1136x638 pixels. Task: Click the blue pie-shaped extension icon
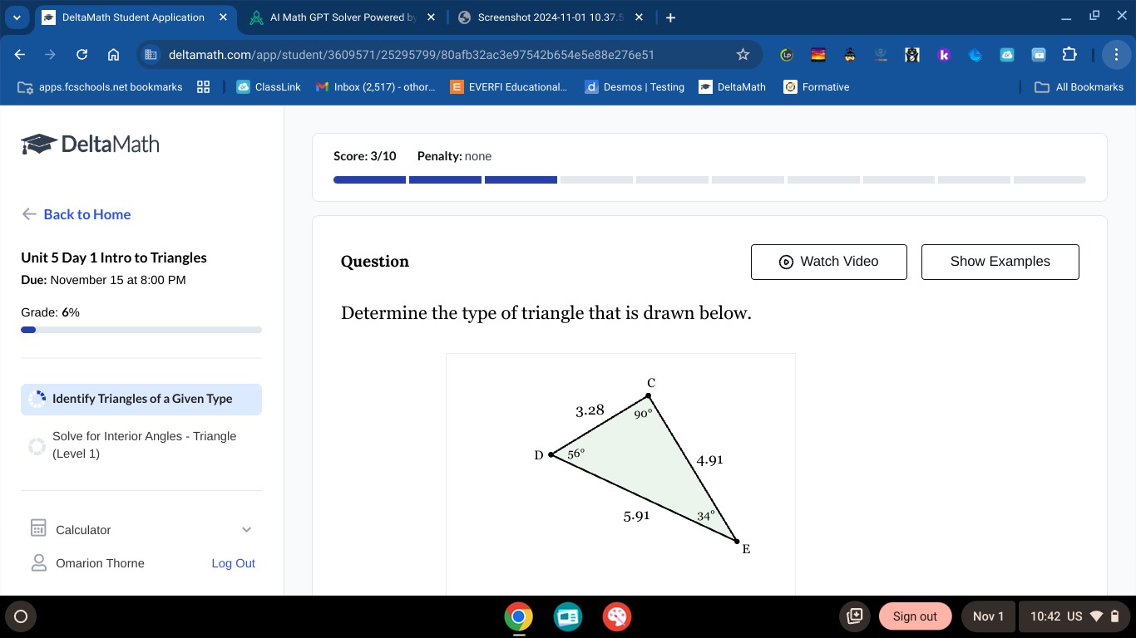[x=975, y=55]
